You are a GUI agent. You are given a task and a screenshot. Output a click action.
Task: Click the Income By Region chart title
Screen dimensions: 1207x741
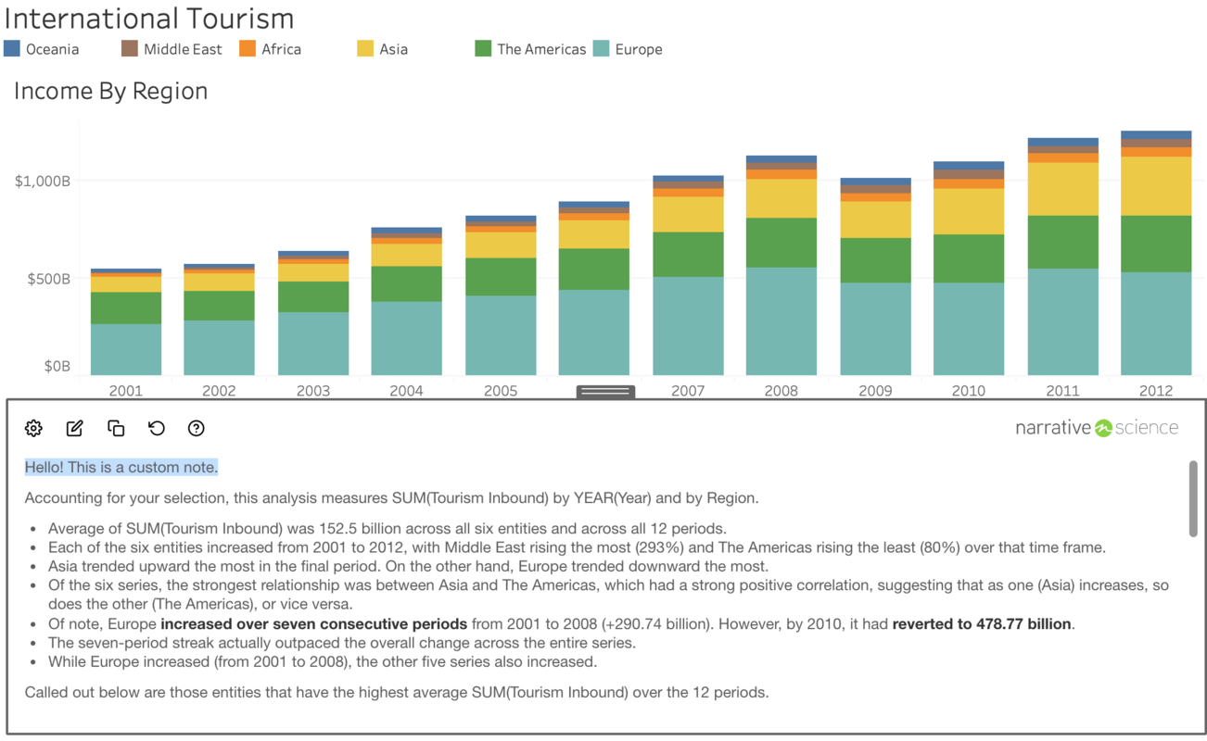(110, 91)
